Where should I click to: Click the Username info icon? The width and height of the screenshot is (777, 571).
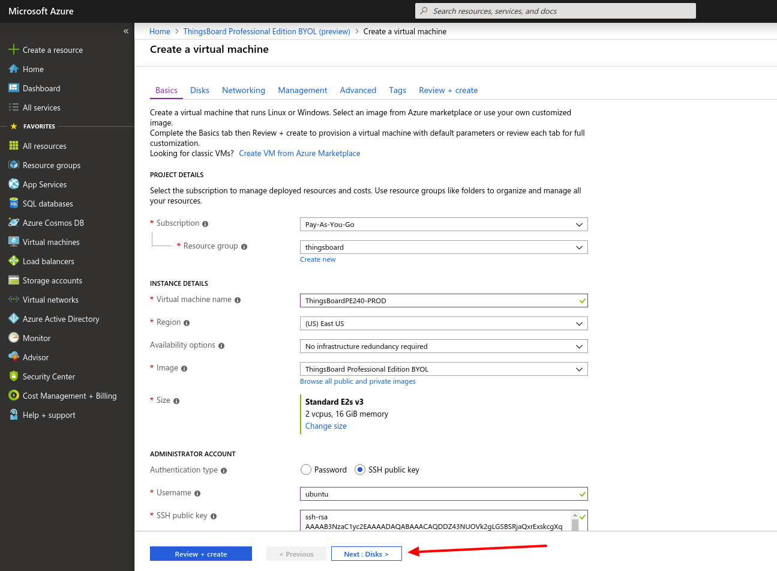pos(197,494)
